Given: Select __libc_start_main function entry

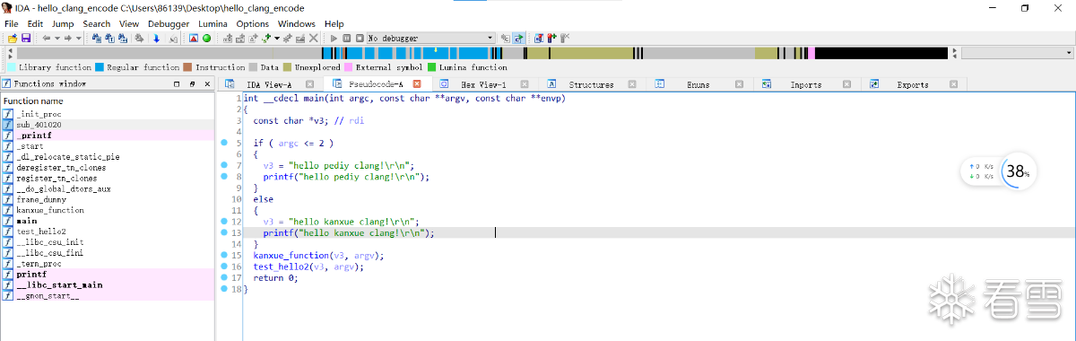Looking at the screenshot, I should (x=108, y=284).
